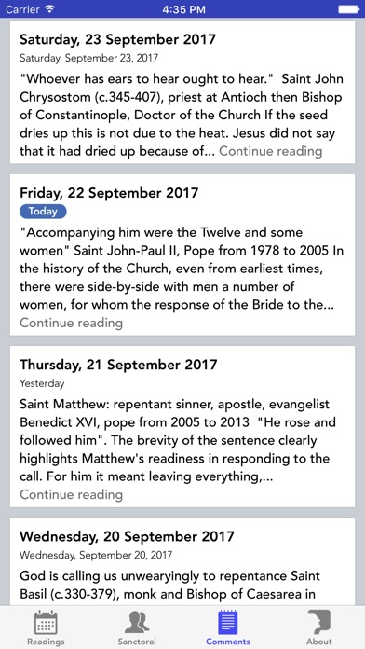Continue reading the Saturday 23 September comment
The height and width of the screenshot is (649, 365).
tap(270, 151)
